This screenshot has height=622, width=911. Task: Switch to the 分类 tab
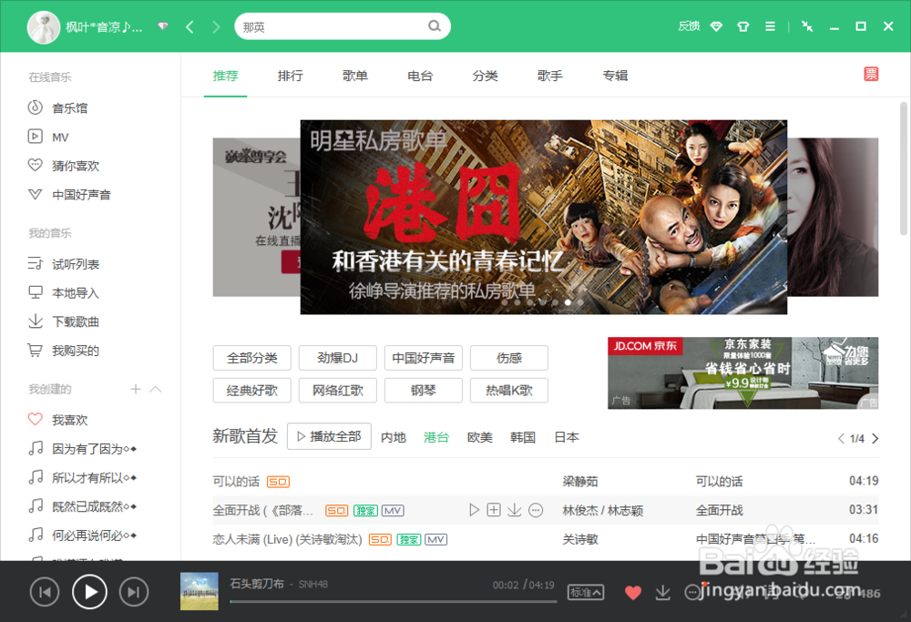(x=486, y=76)
